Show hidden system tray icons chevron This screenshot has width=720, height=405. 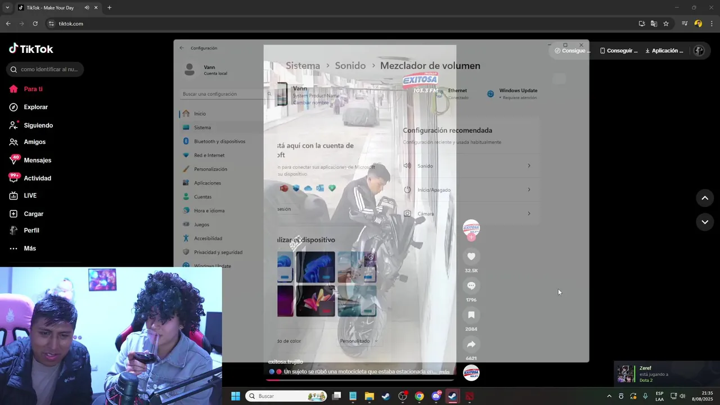(609, 396)
